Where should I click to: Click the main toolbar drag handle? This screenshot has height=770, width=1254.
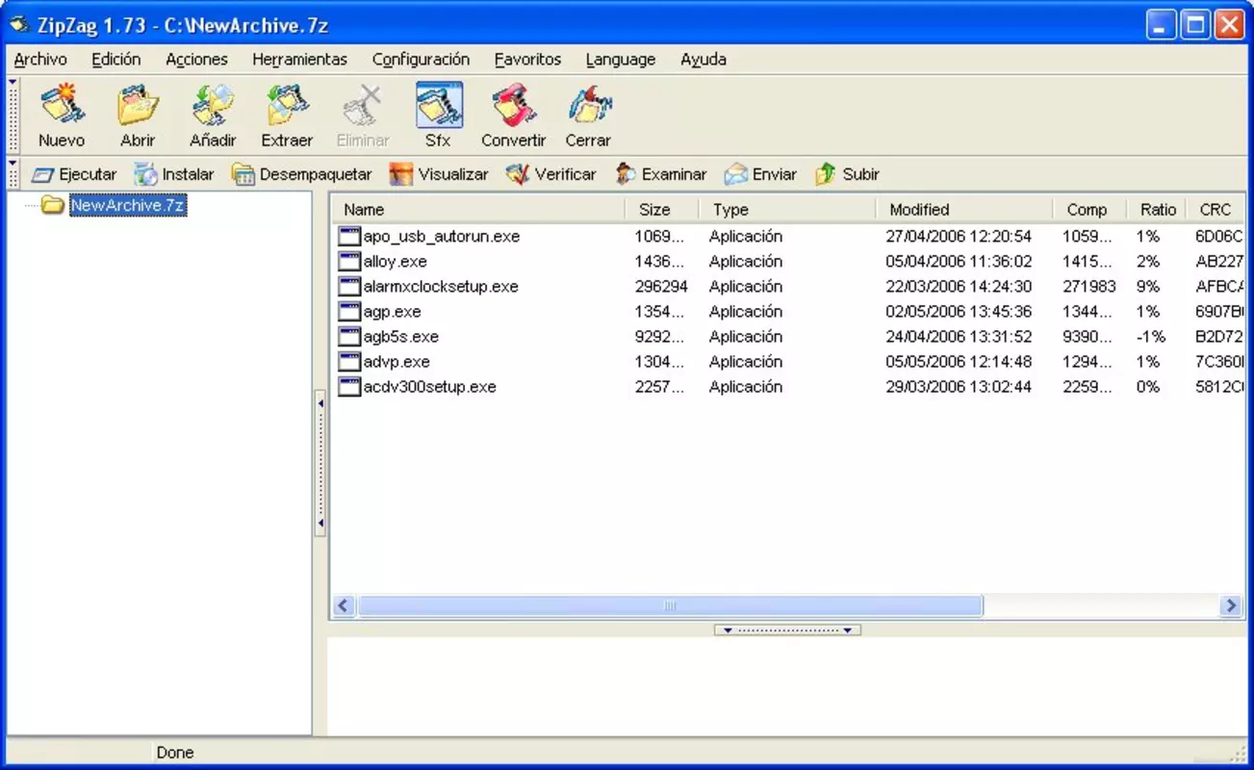coord(13,115)
